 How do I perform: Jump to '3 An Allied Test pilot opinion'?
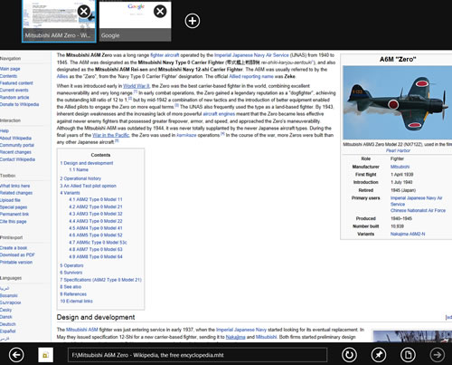pos(88,186)
